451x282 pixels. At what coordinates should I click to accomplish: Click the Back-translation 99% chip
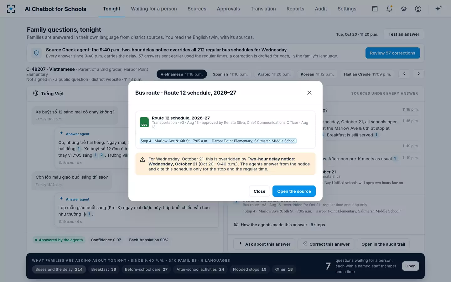pos(149,240)
